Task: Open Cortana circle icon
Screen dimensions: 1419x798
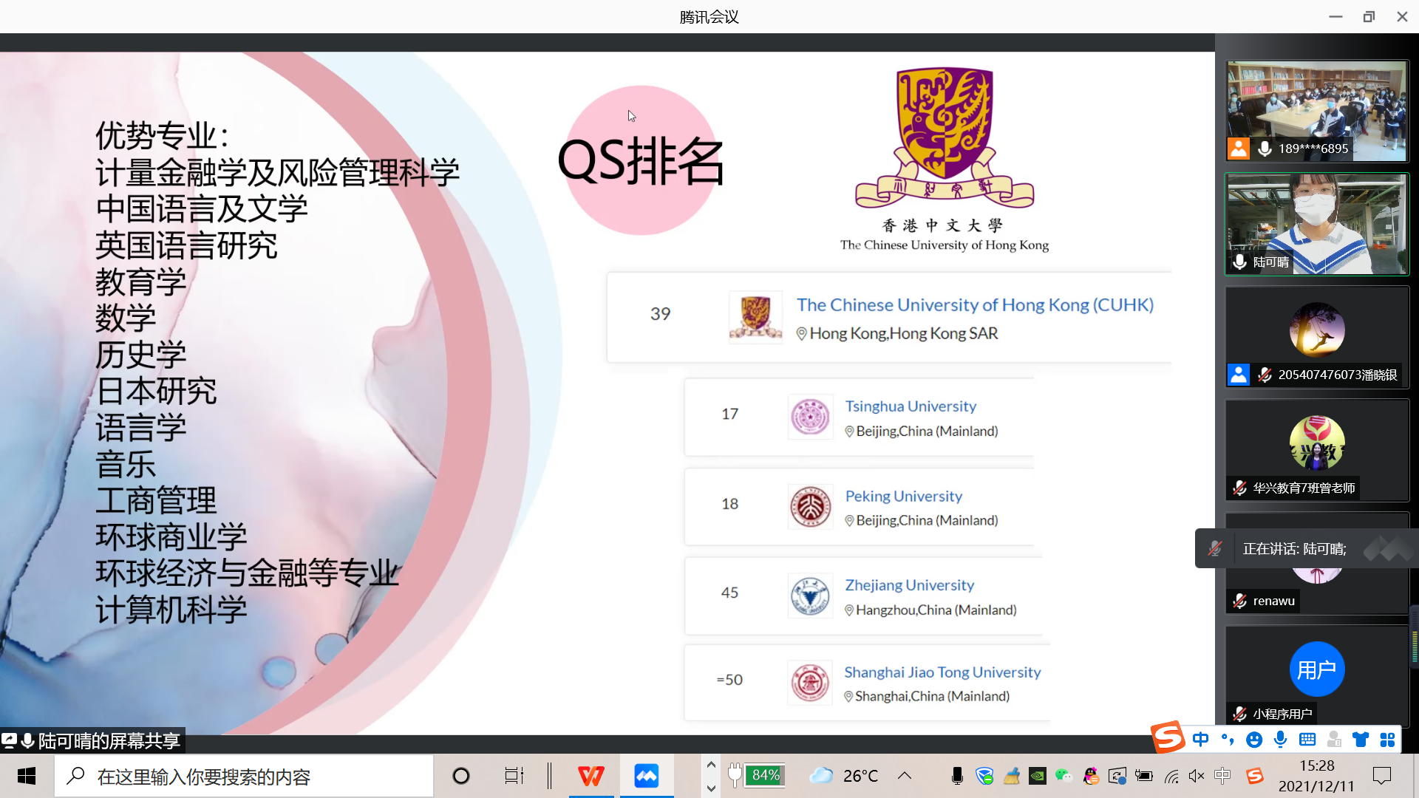Action: (x=461, y=776)
